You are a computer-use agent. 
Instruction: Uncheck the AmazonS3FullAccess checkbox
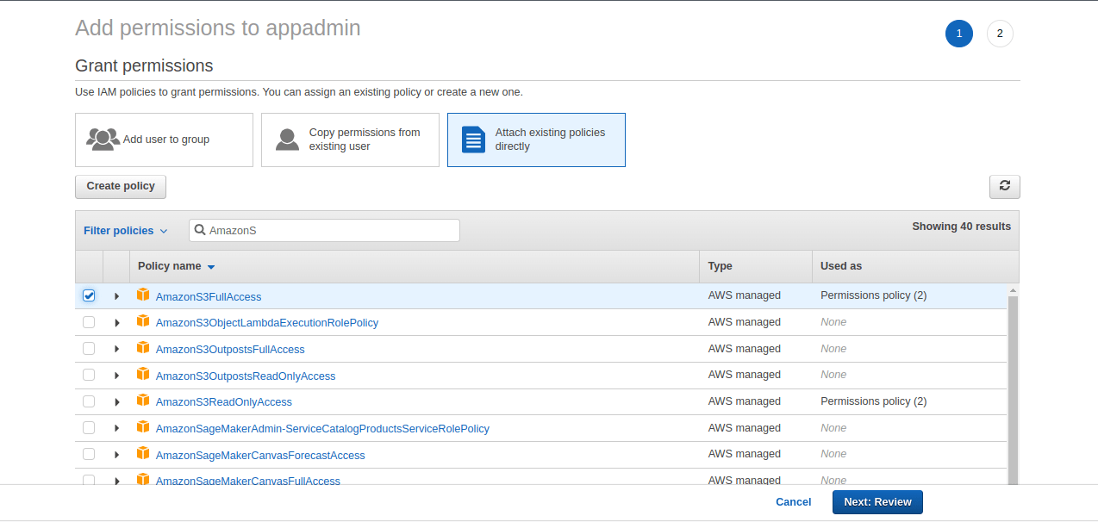(x=89, y=295)
